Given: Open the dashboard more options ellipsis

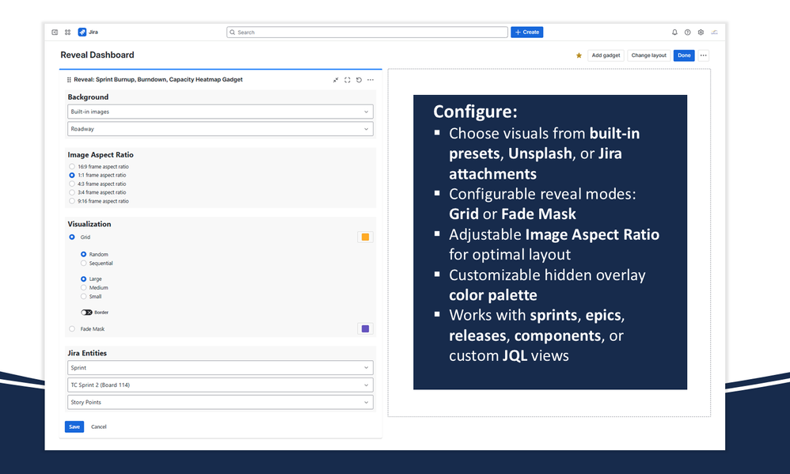Looking at the screenshot, I should click(704, 55).
